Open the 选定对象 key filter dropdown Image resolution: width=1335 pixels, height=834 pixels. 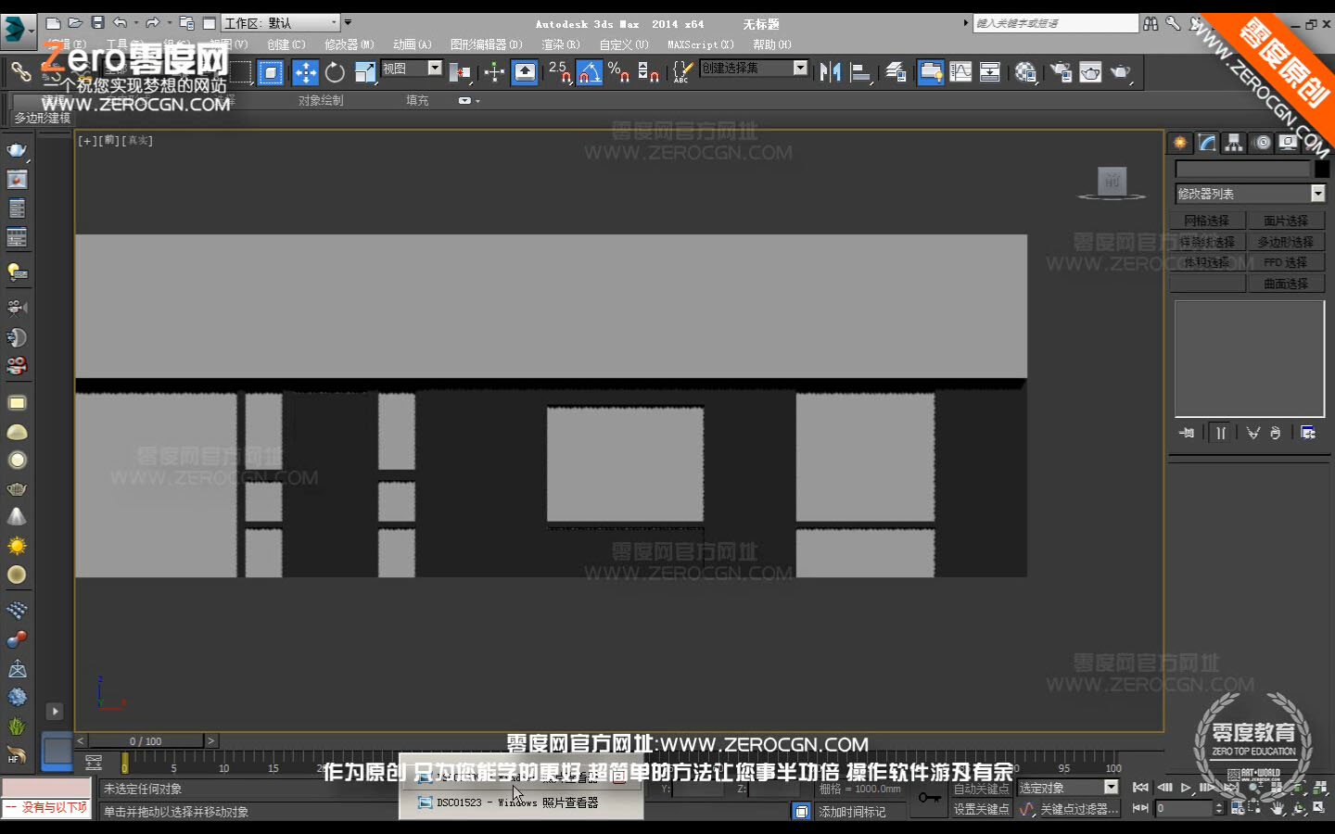(x=1069, y=788)
